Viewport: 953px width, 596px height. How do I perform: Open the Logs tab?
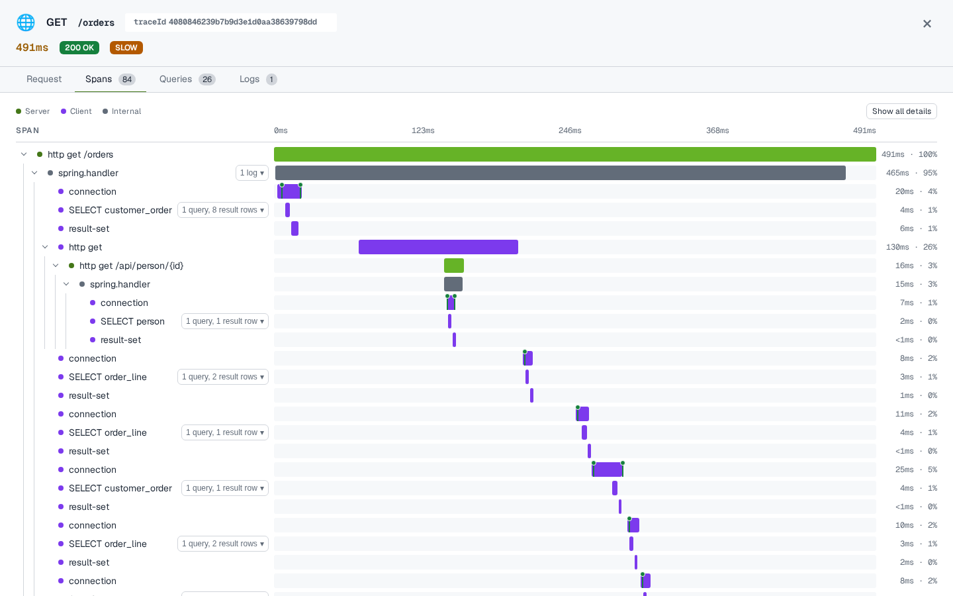[x=258, y=79]
